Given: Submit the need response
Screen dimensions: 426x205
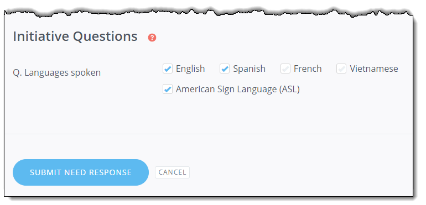Looking at the screenshot, I should pos(81,172).
